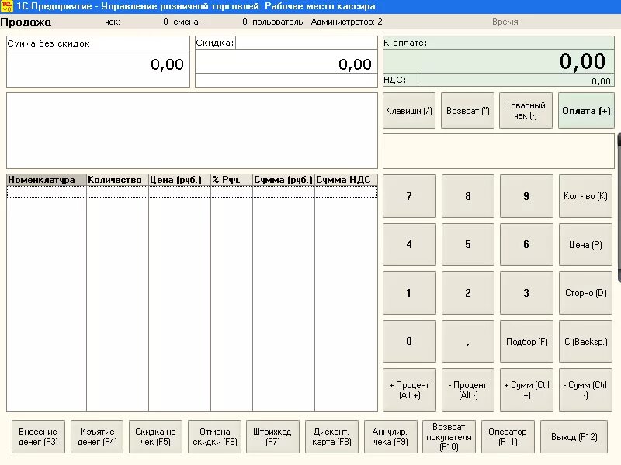Tap digit 4 on the keypad

point(409,244)
